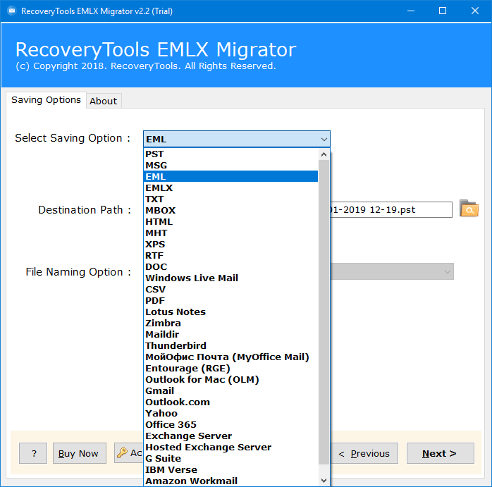Image resolution: width=492 pixels, height=487 pixels.
Task: Choose Amazon Workmail from the list
Action: [x=230, y=481]
